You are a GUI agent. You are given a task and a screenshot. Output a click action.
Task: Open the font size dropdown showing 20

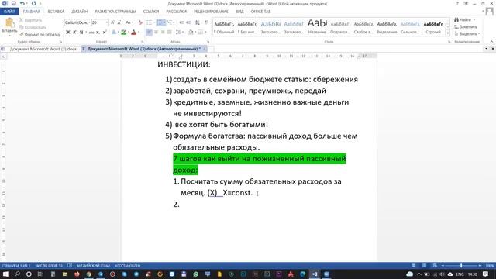[x=107, y=22]
